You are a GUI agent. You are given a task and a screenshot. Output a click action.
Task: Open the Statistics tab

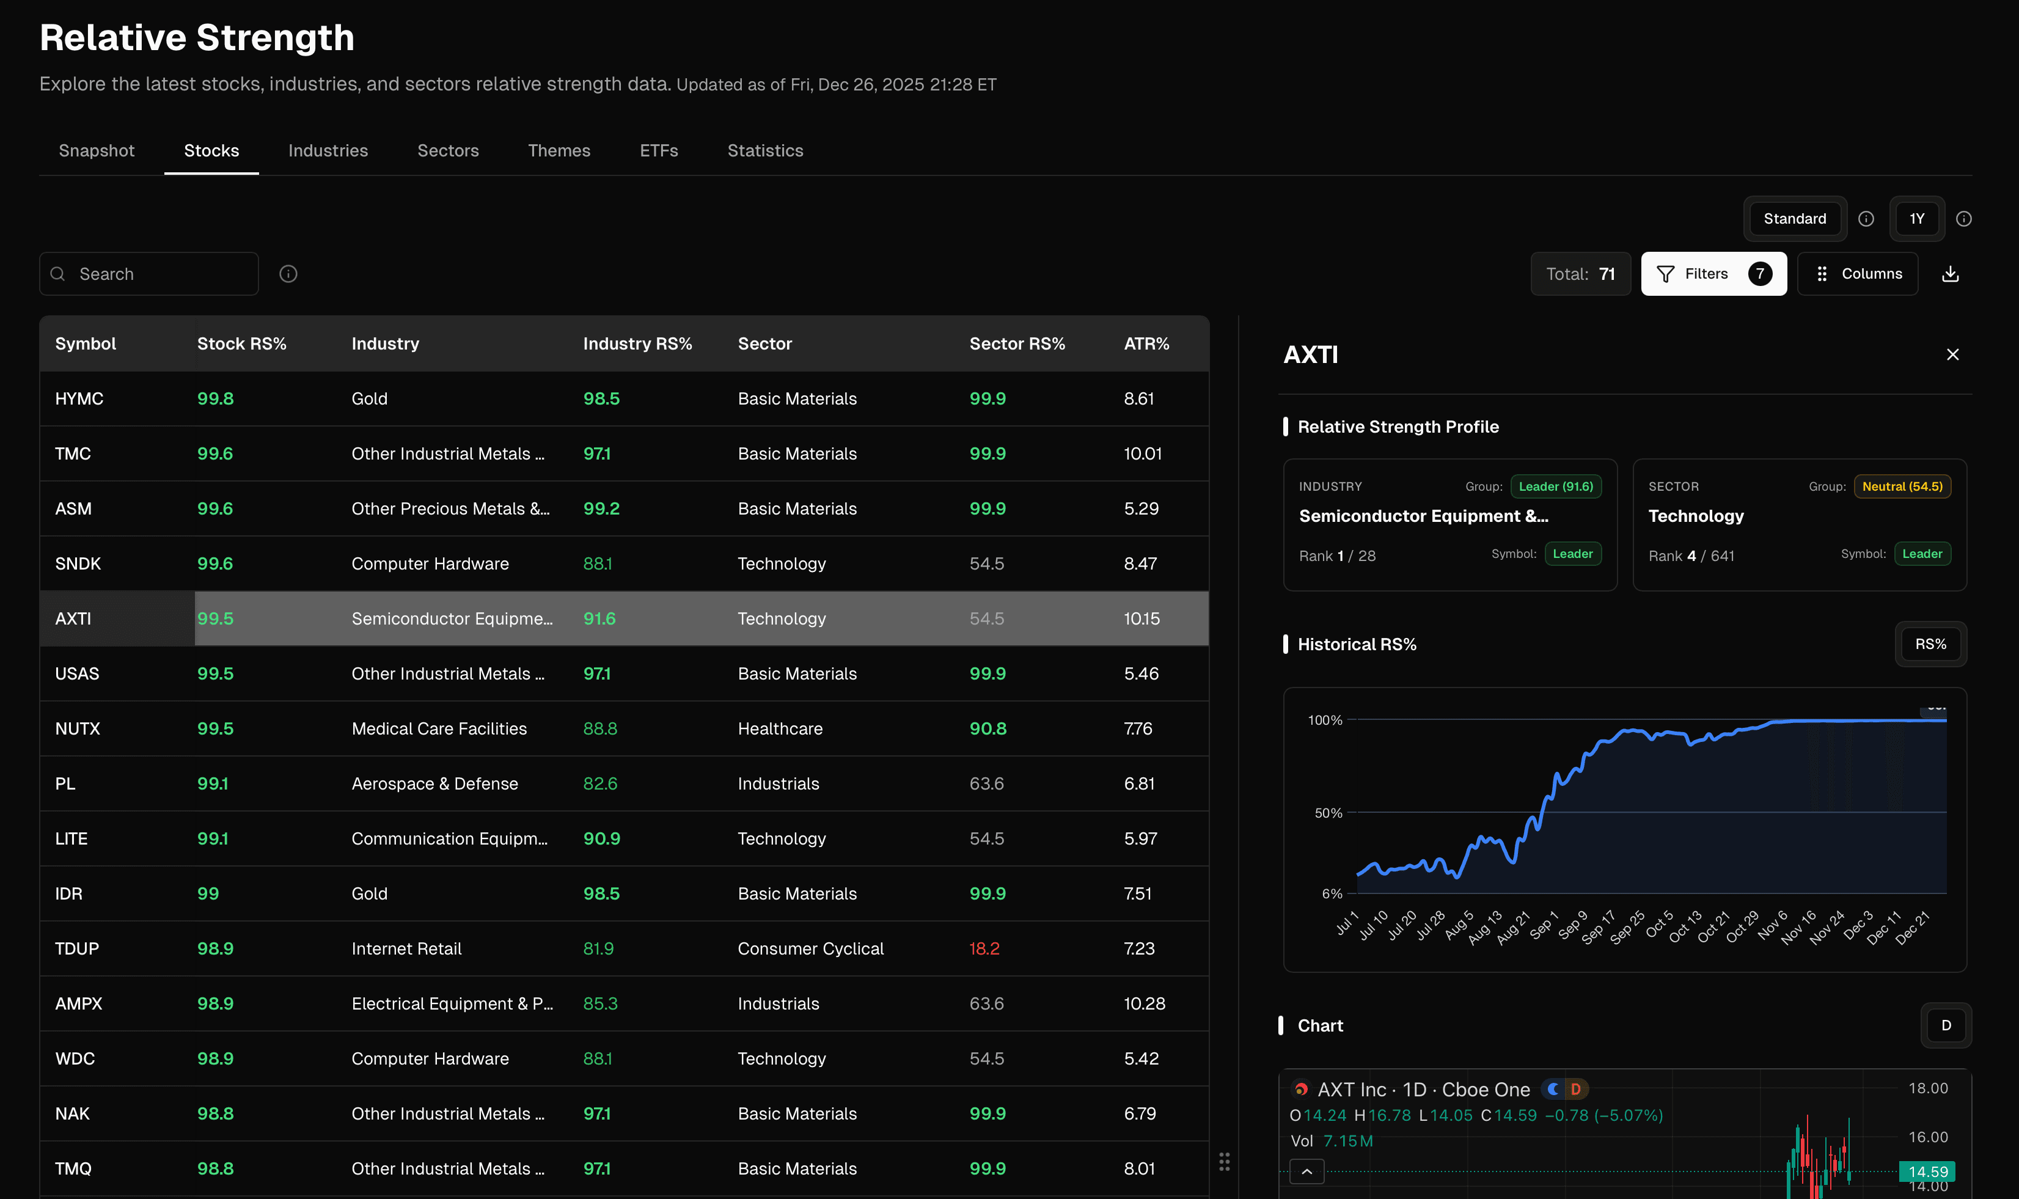763,150
